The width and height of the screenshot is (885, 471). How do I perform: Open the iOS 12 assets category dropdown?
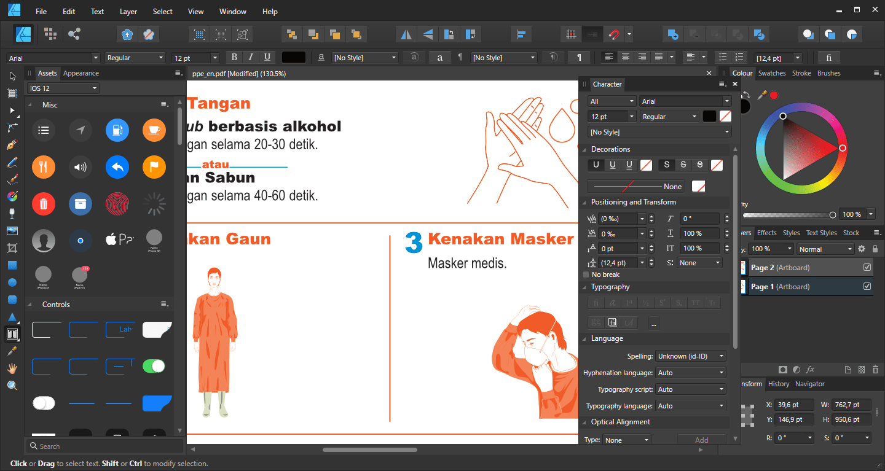pyautogui.click(x=63, y=88)
